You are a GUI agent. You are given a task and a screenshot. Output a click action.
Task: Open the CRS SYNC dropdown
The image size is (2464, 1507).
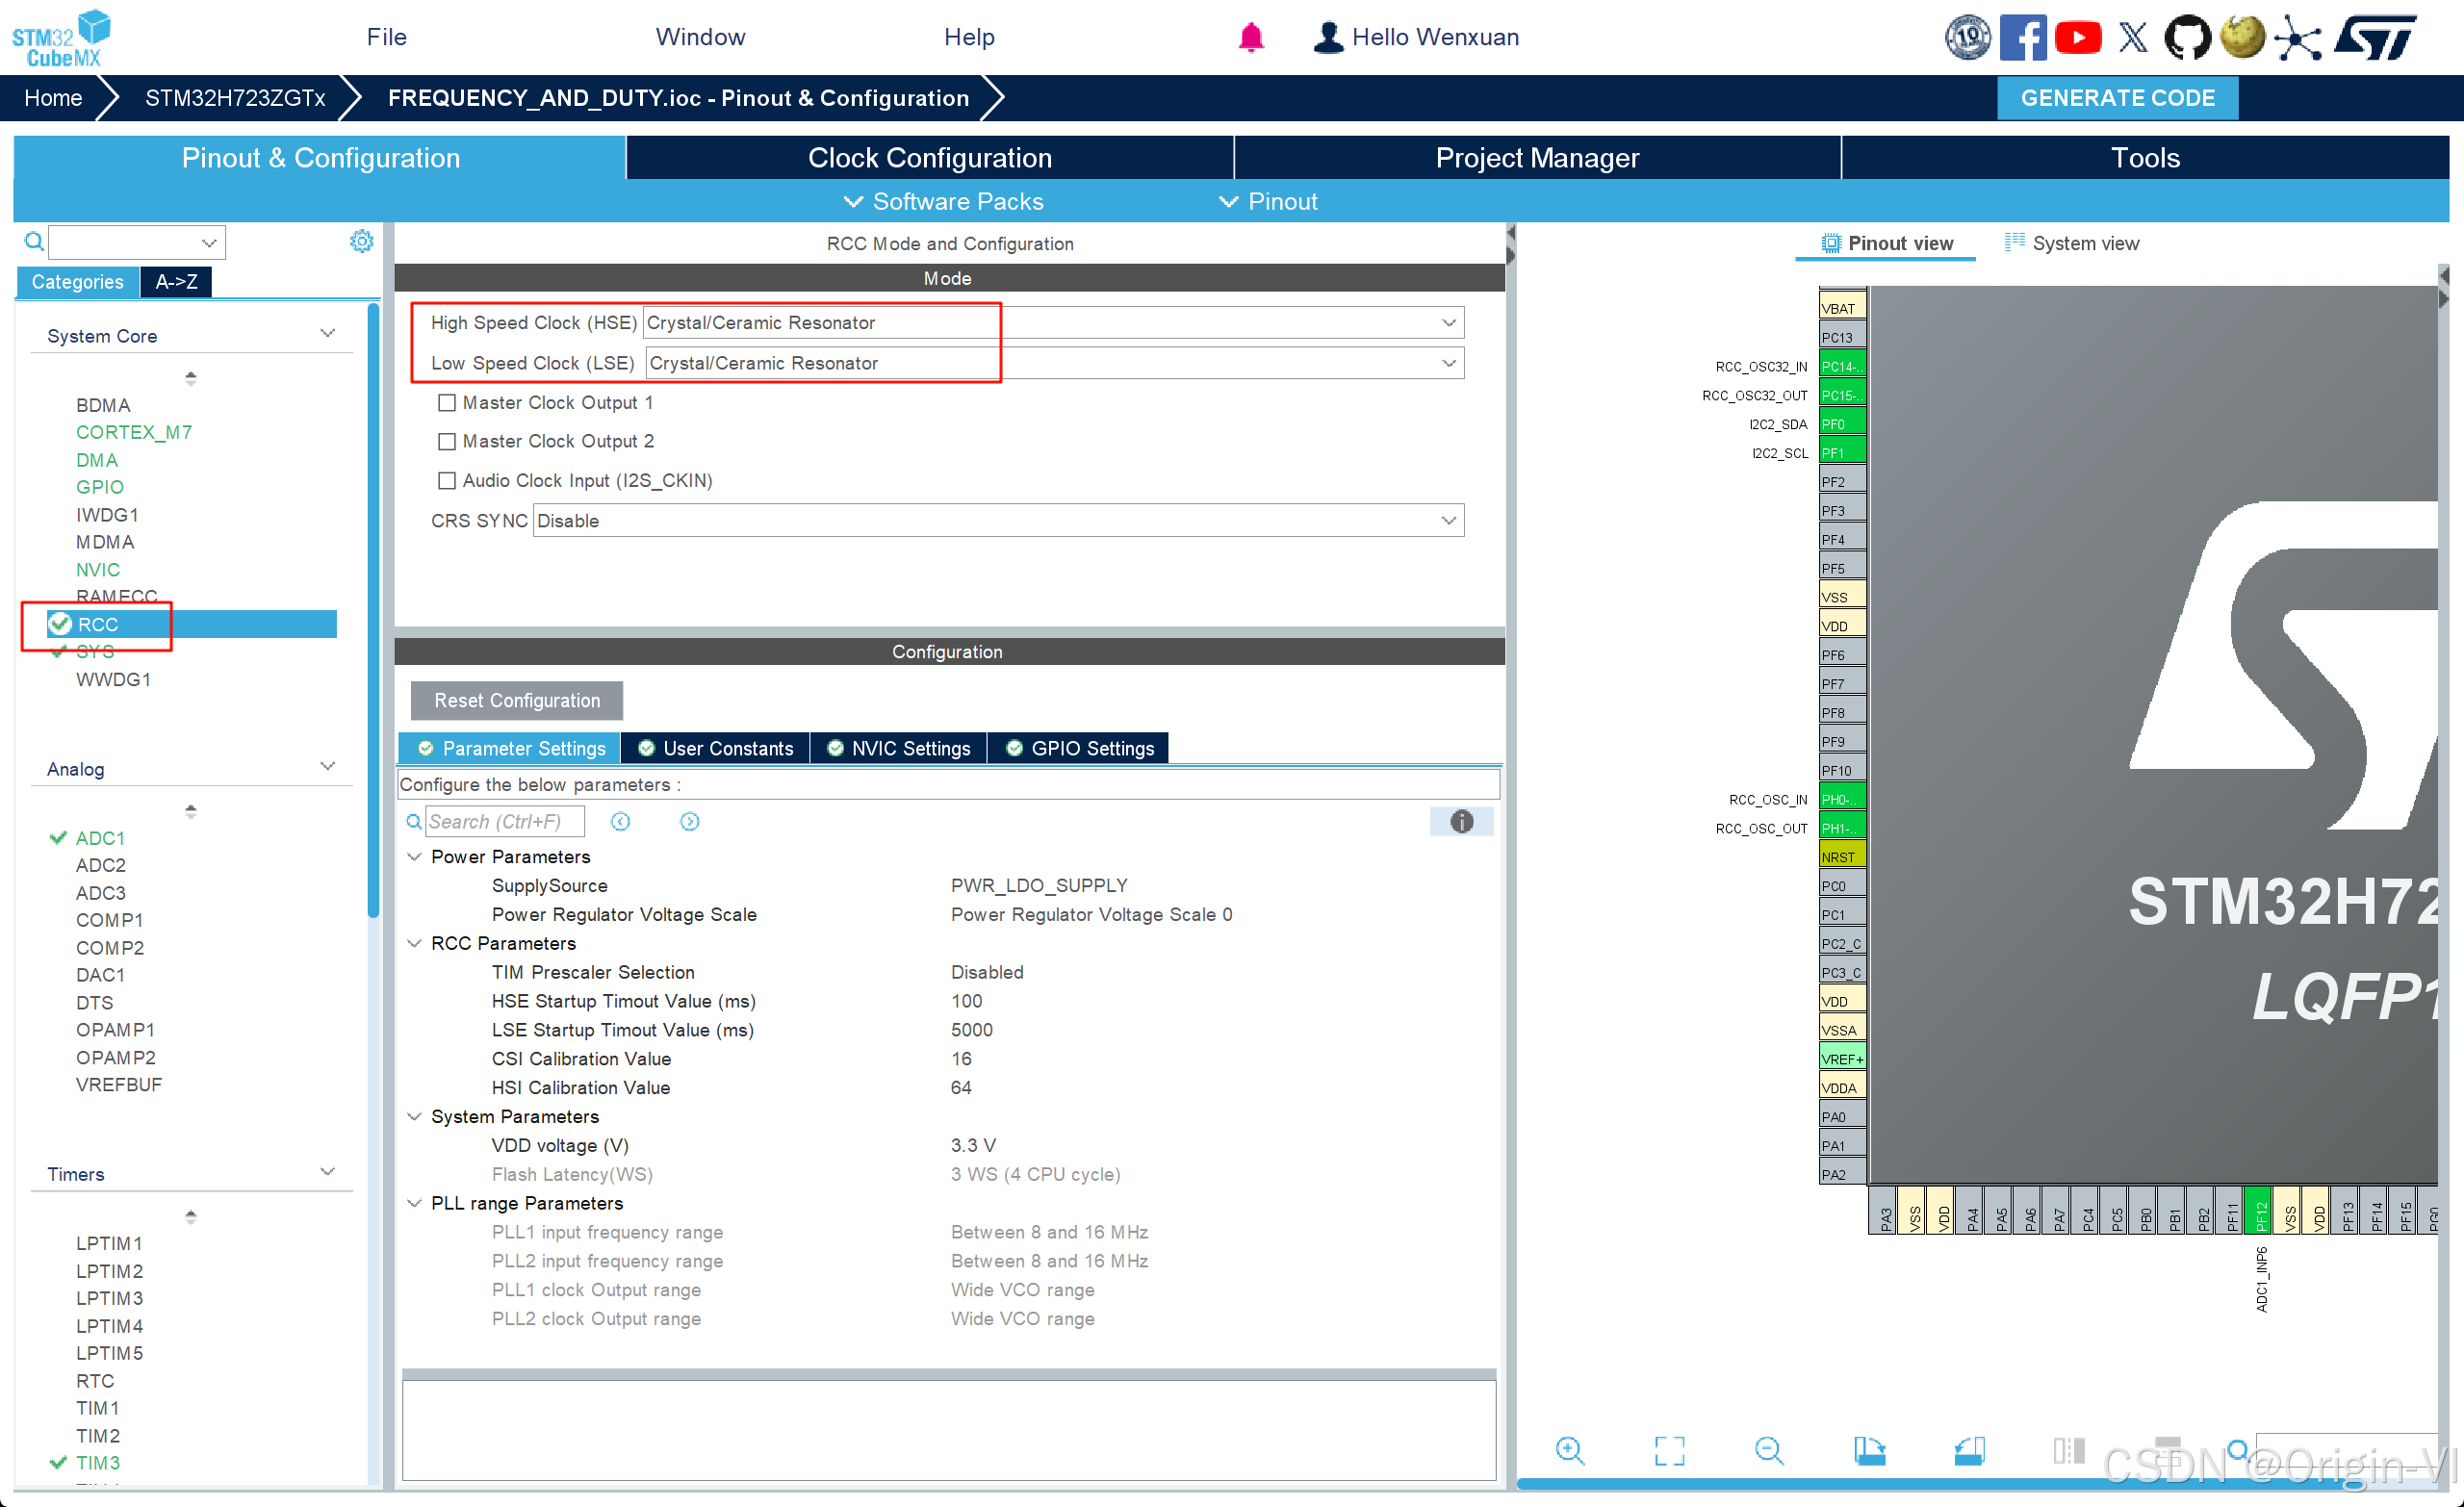(1448, 521)
